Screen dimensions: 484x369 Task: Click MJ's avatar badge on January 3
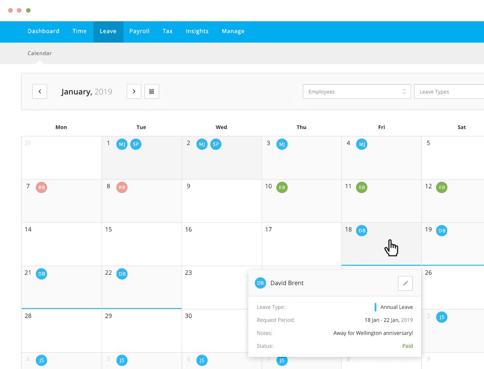click(x=282, y=144)
